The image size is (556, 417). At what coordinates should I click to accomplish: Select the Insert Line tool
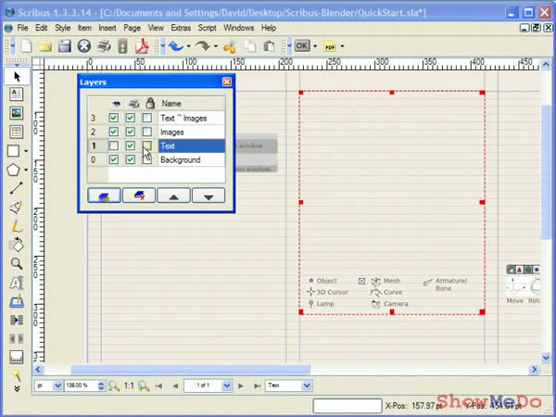(x=17, y=188)
